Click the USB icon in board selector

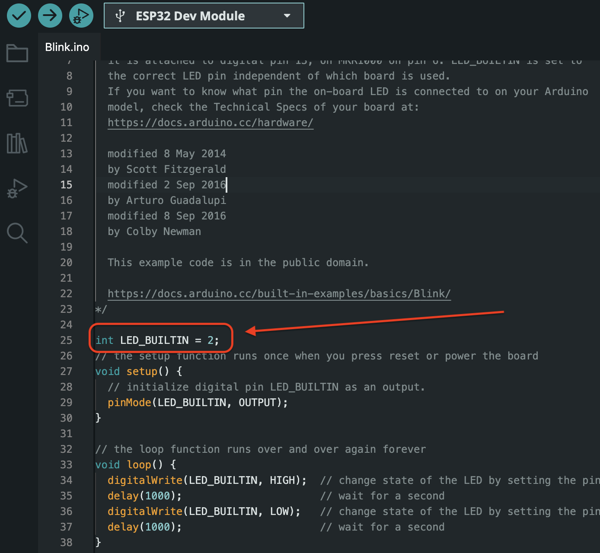pyautogui.click(x=120, y=16)
